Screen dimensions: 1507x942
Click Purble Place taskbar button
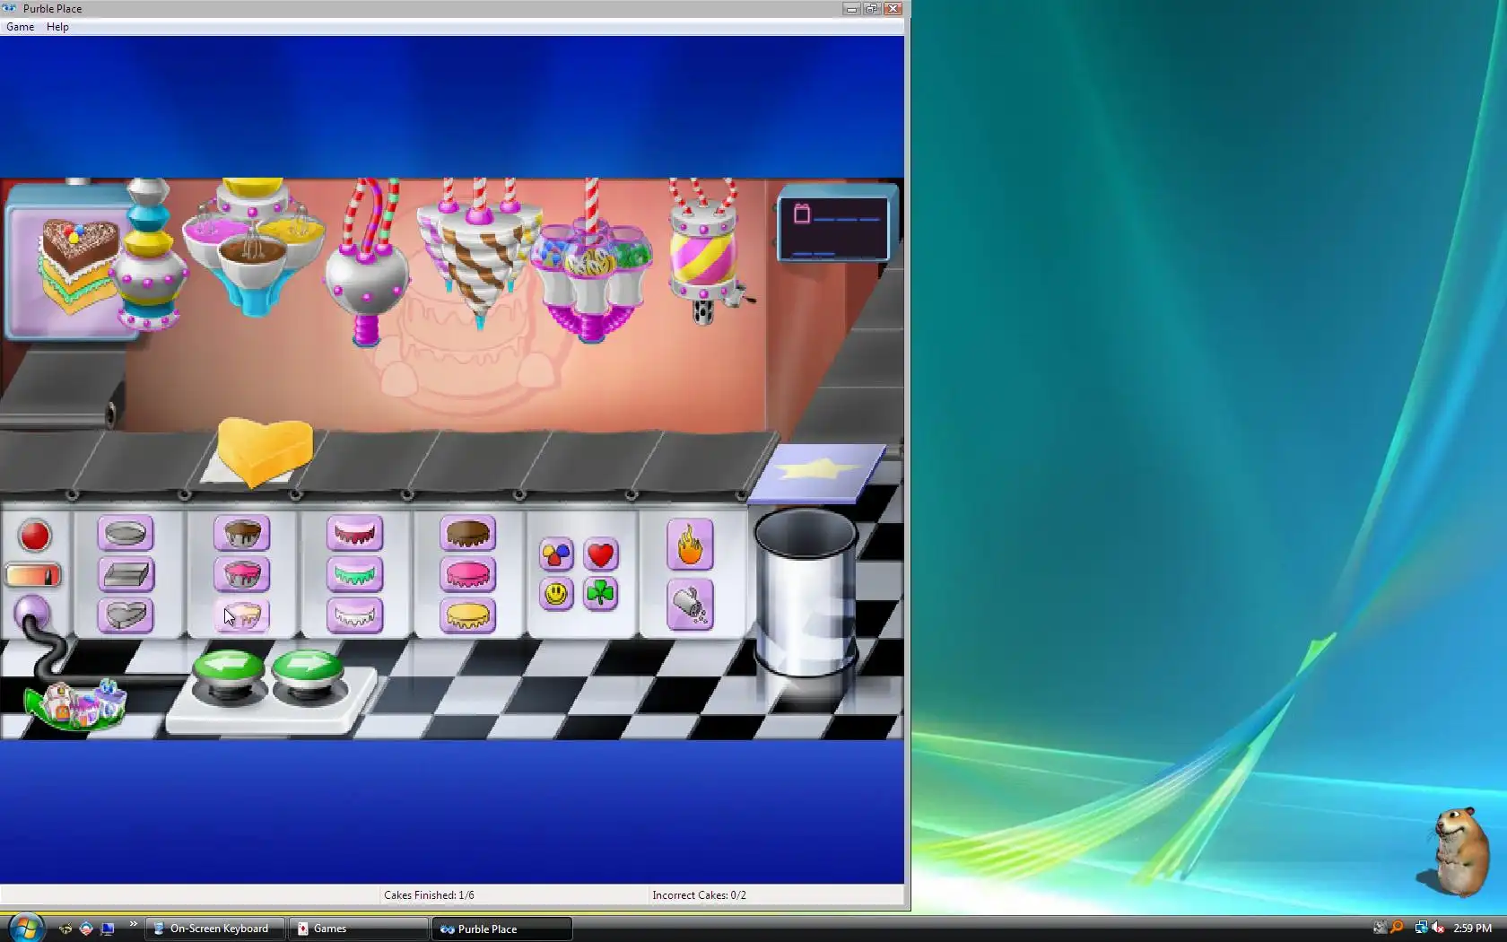pyautogui.click(x=502, y=929)
